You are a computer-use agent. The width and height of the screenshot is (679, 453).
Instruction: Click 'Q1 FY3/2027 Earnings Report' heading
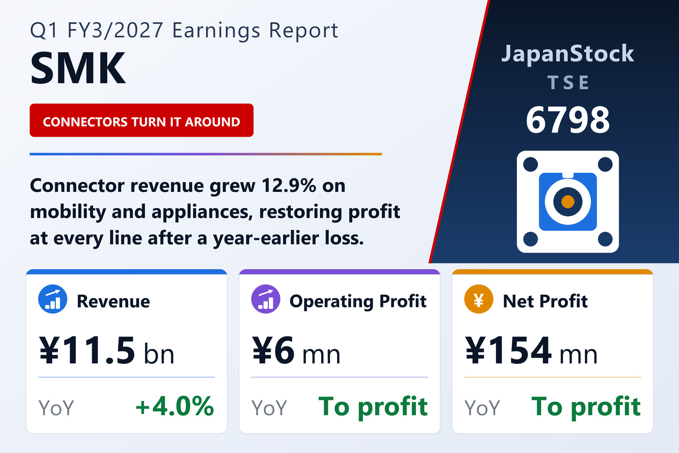click(184, 31)
